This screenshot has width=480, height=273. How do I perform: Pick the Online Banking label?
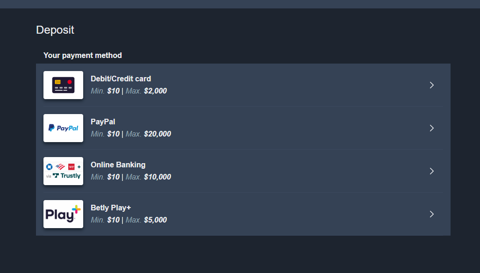[x=118, y=165]
